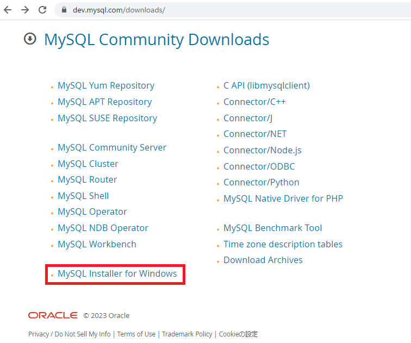Open MySQL Workbench downloads
The image size is (411, 343).
click(97, 244)
